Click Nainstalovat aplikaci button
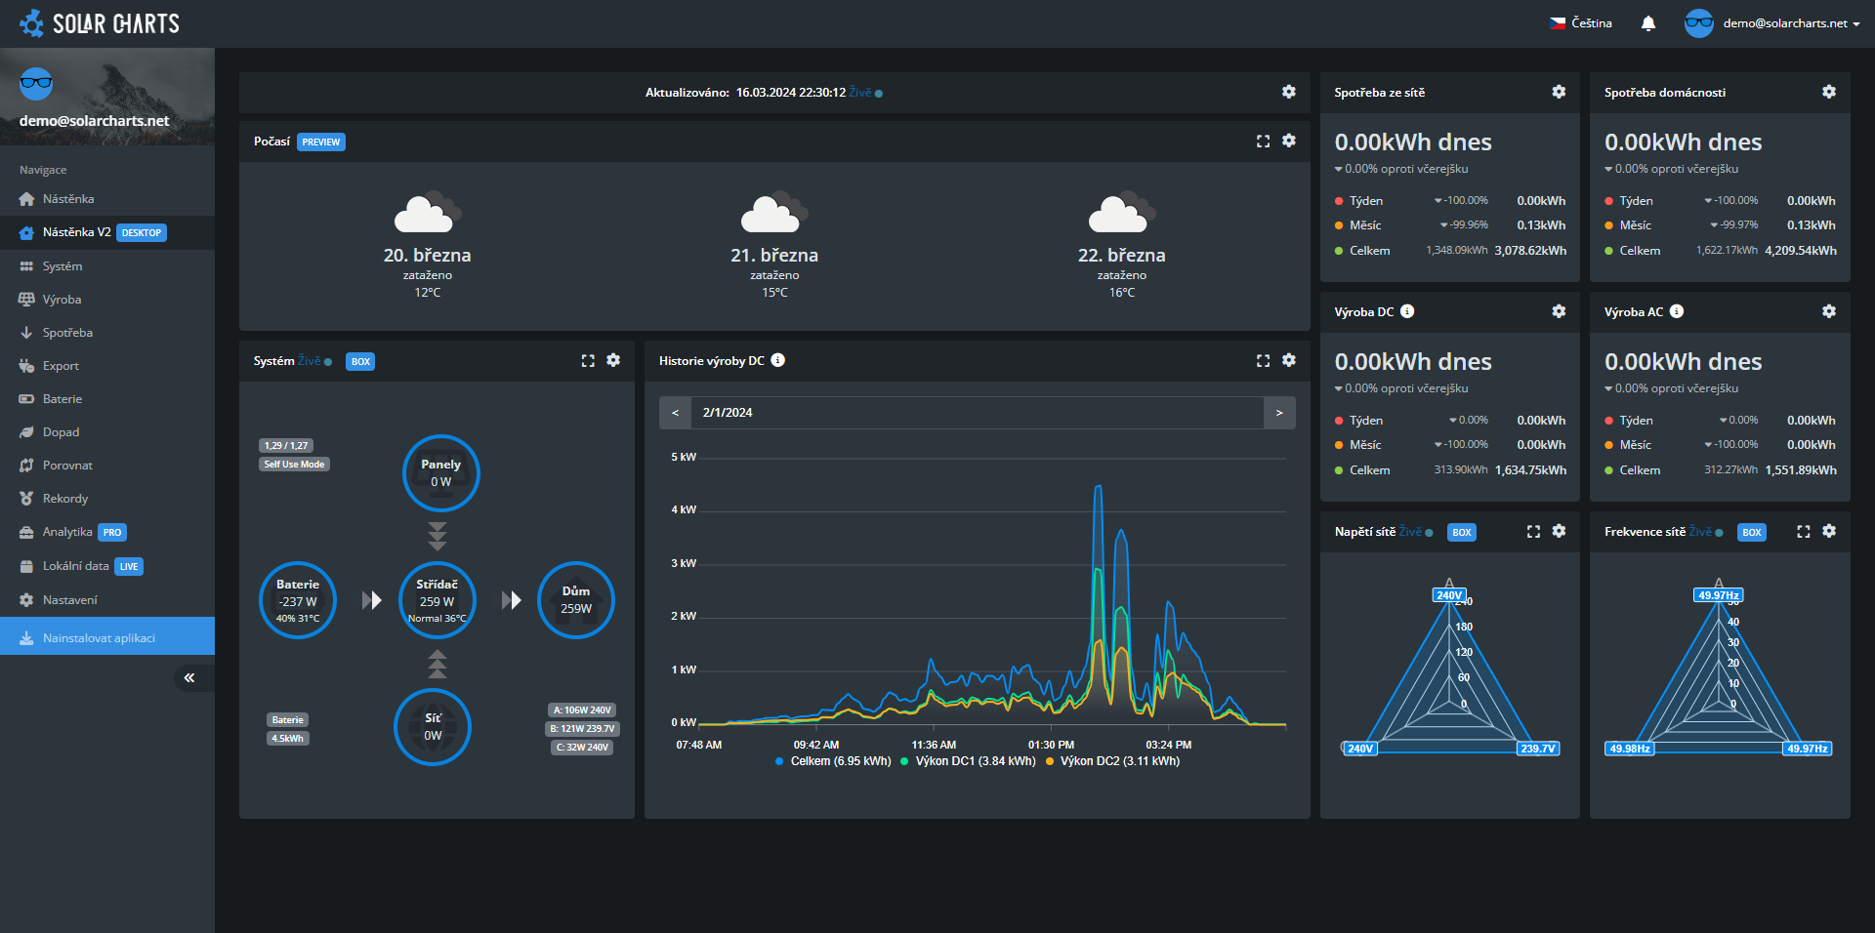1875x933 pixels. pos(107,636)
